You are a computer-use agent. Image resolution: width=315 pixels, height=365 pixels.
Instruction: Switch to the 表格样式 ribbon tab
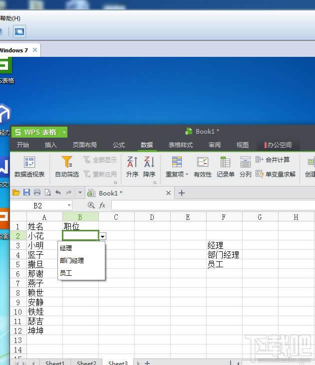[x=181, y=145]
